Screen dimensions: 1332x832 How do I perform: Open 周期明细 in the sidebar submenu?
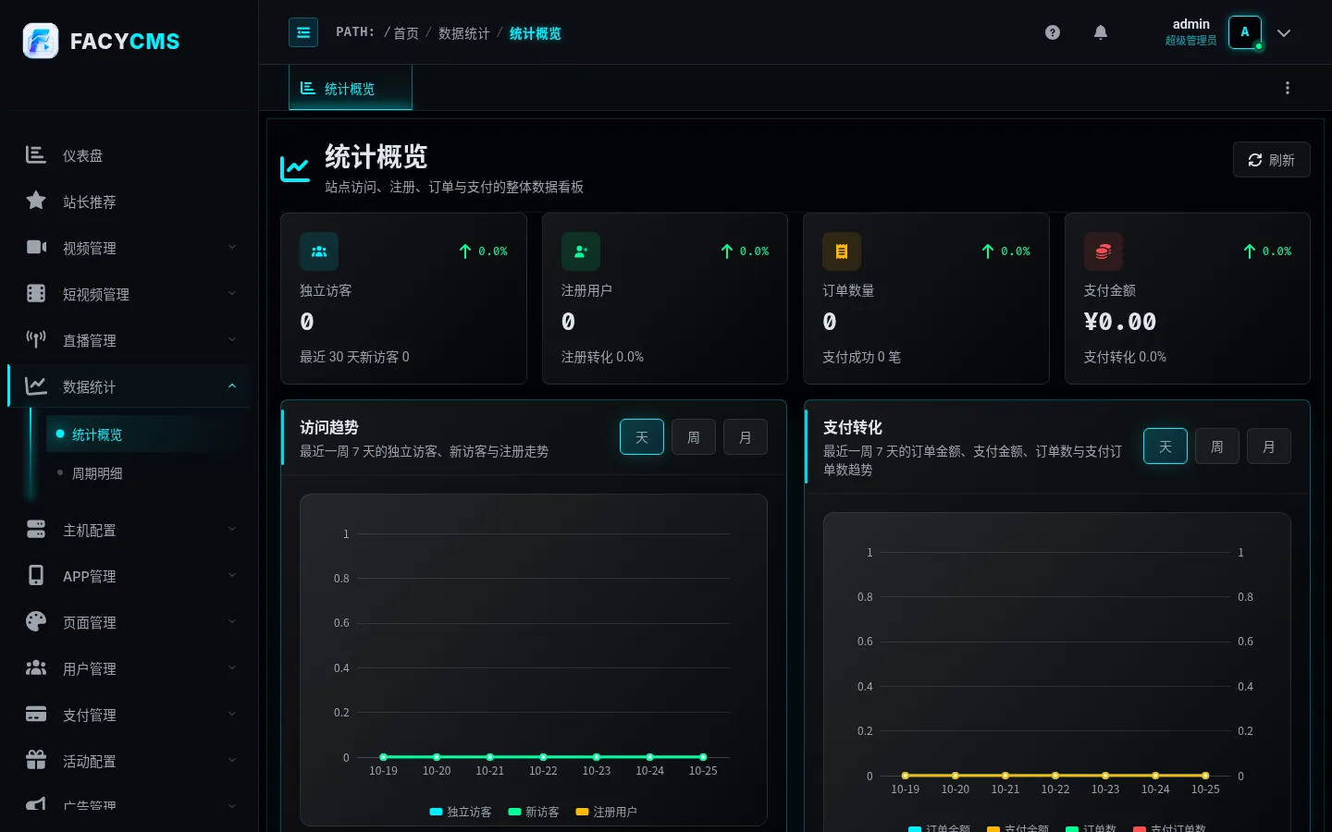[148, 473]
